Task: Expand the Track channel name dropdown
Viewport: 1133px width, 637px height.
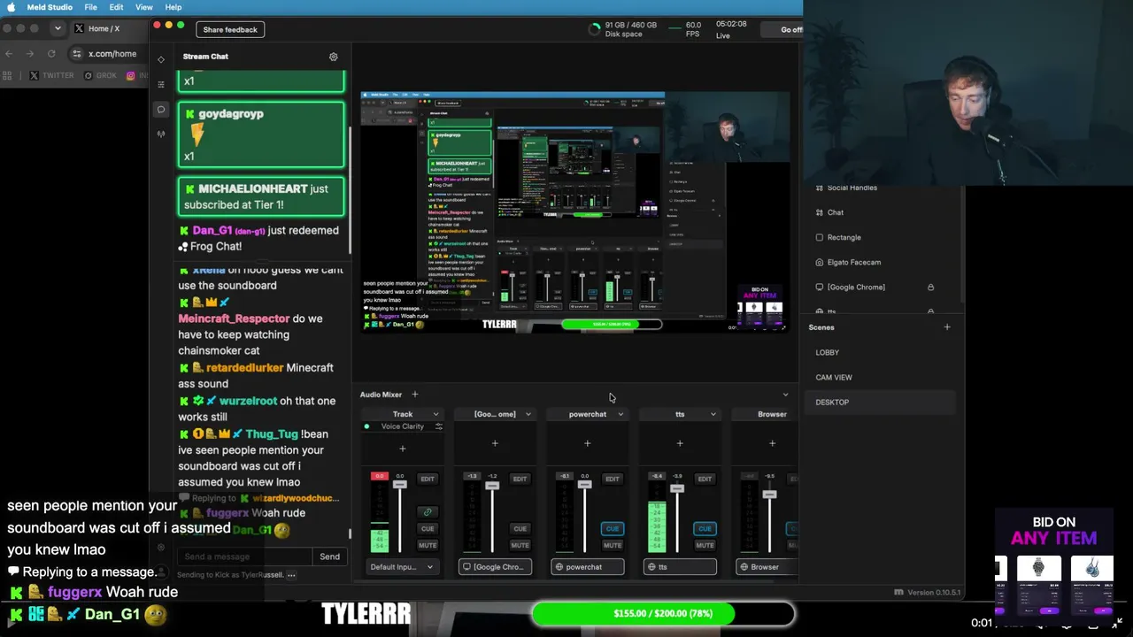Action: tap(435, 414)
